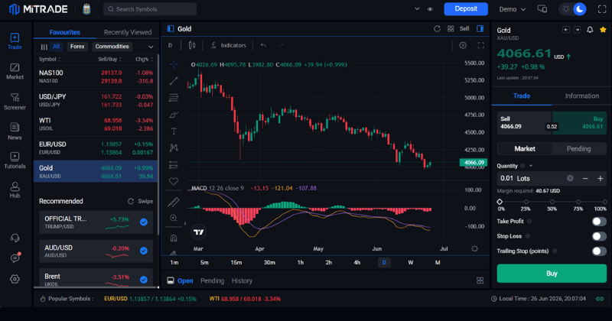
Task: Set quantity slider to 50%
Action: [x=552, y=202]
